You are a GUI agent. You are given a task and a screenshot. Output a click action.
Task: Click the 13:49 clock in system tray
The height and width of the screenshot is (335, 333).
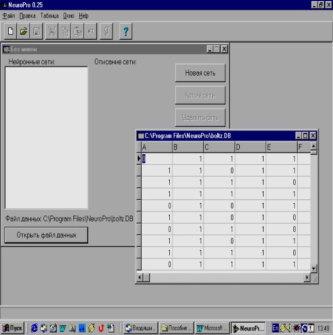[x=323, y=328]
